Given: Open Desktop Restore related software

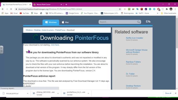Looking at the screenshot, I should (133, 86).
